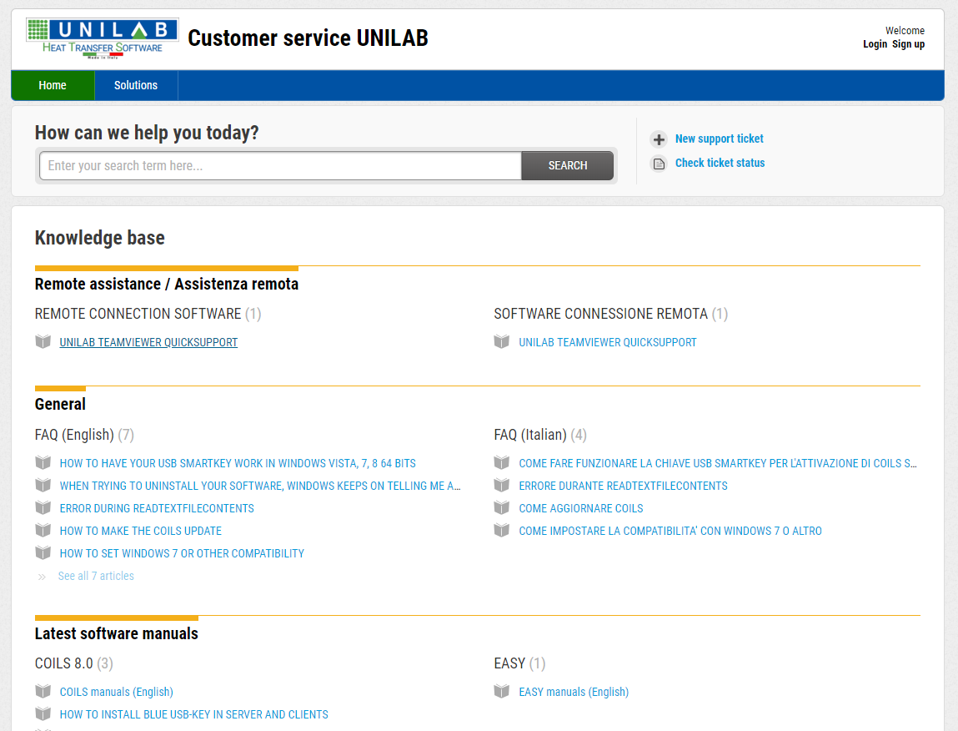
Task: Open Come impostare la compatibilita Windows 7 article
Action: click(x=670, y=532)
